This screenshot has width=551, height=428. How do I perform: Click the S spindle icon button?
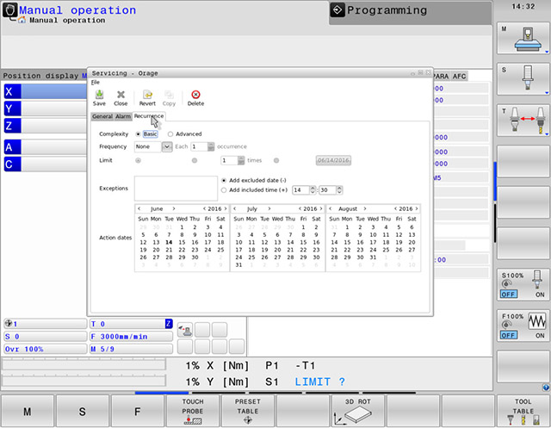point(523,78)
